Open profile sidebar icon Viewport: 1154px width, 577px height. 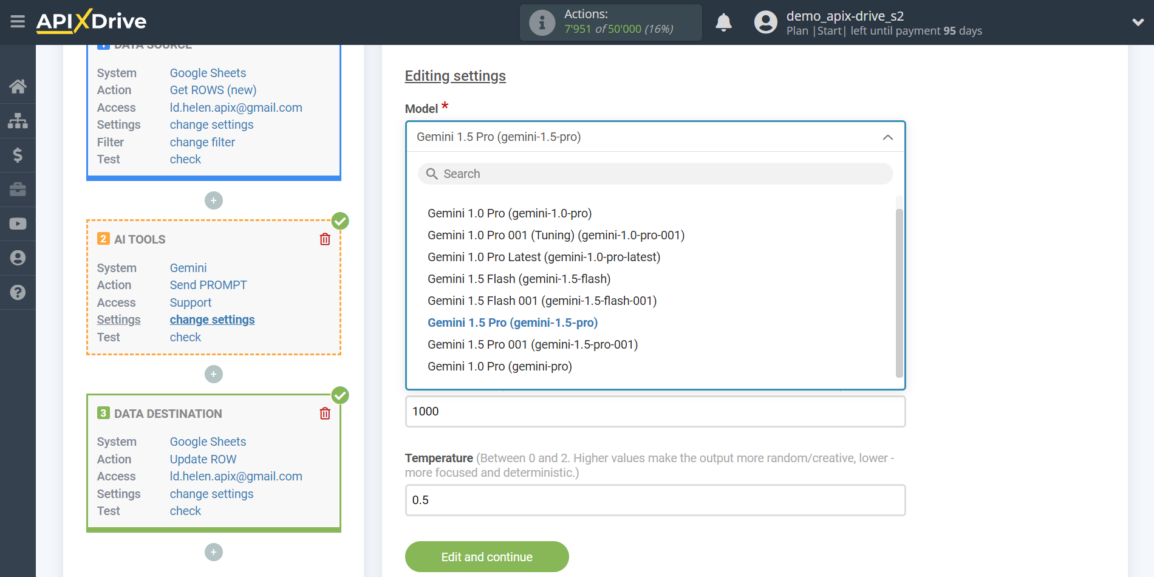click(18, 258)
